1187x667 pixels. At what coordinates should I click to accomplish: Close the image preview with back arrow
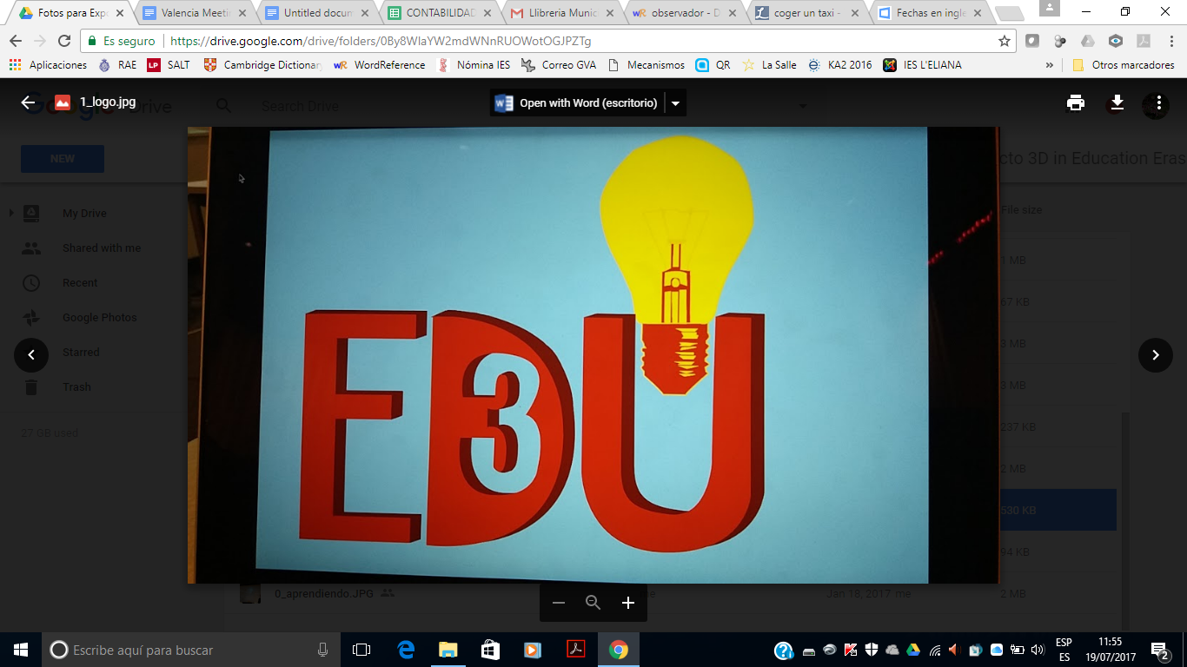pyautogui.click(x=28, y=102)
